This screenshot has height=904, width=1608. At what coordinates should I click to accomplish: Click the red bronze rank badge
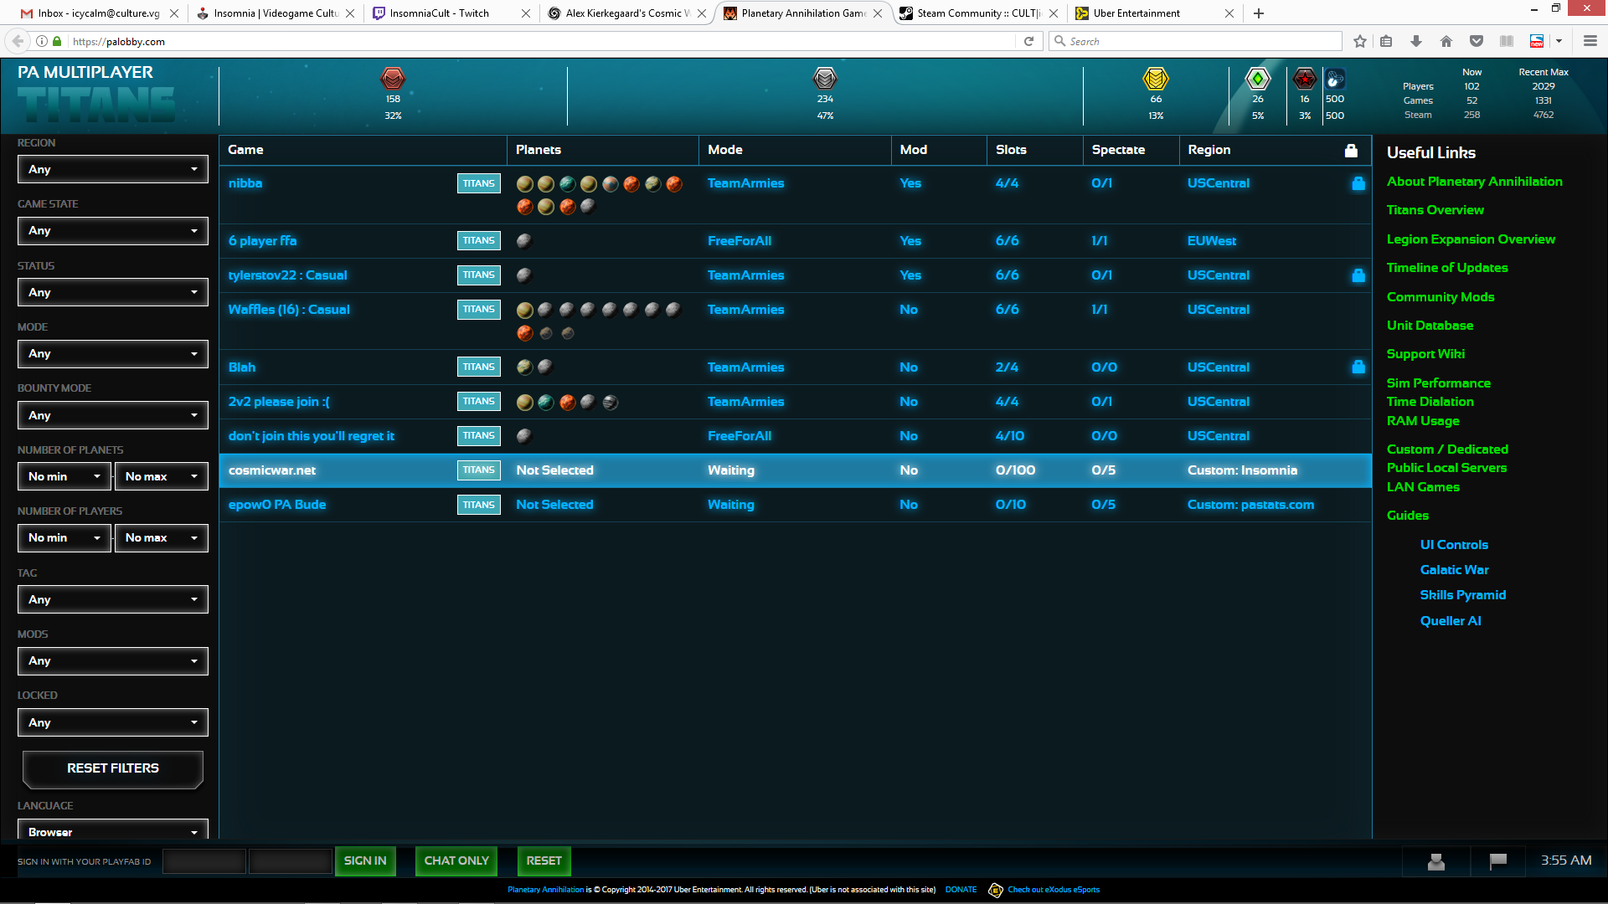[x=393, y=79]
